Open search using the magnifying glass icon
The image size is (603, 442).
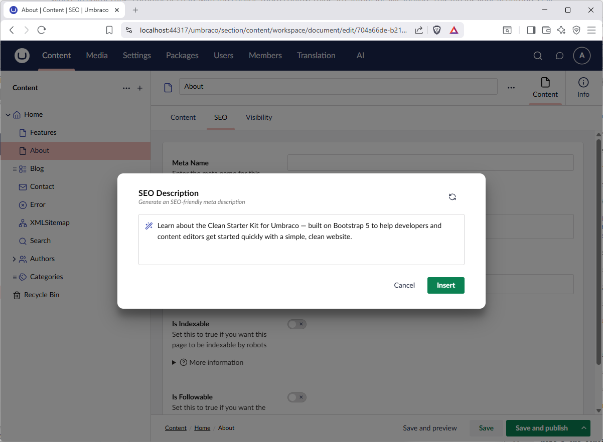point(537,56)
